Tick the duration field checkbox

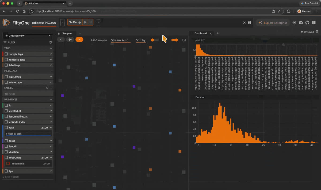click(x=6, y=152)
